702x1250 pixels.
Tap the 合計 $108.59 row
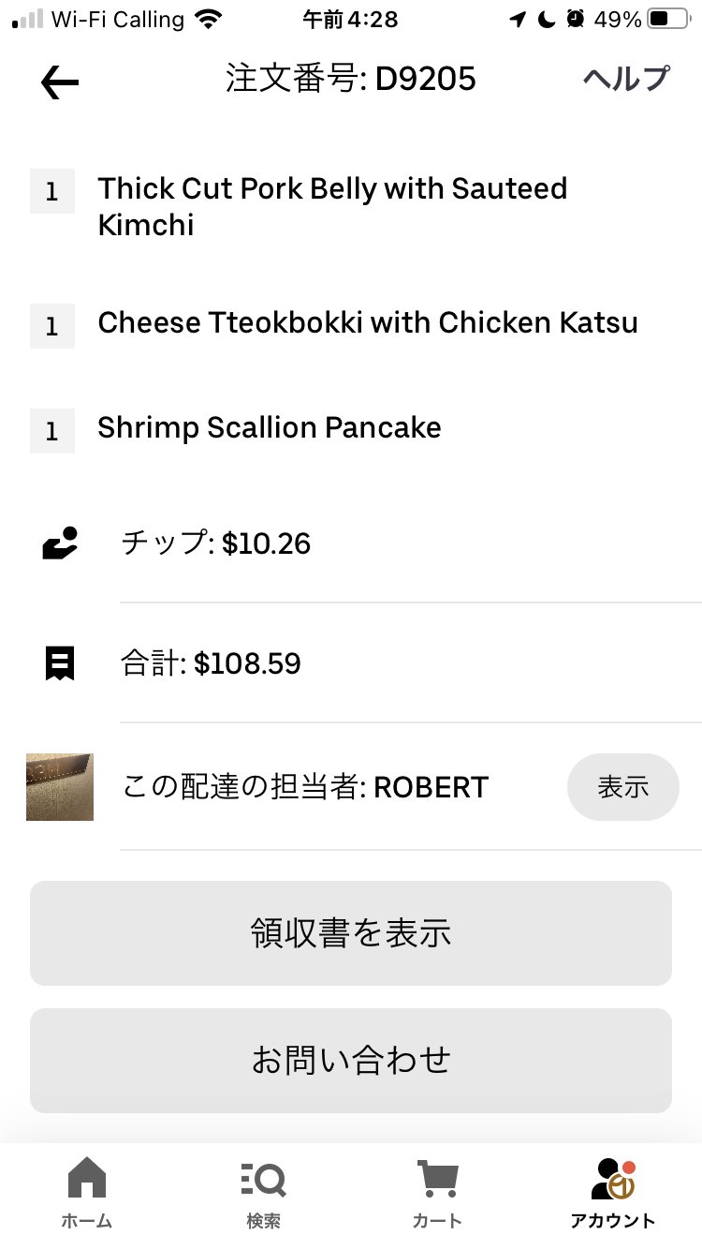click(x=212, y=664)
